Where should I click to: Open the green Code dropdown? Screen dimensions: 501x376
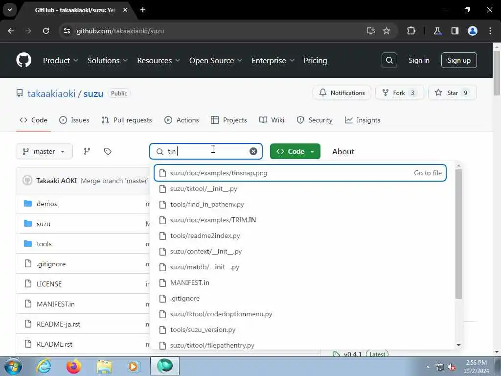pos(295,151)
